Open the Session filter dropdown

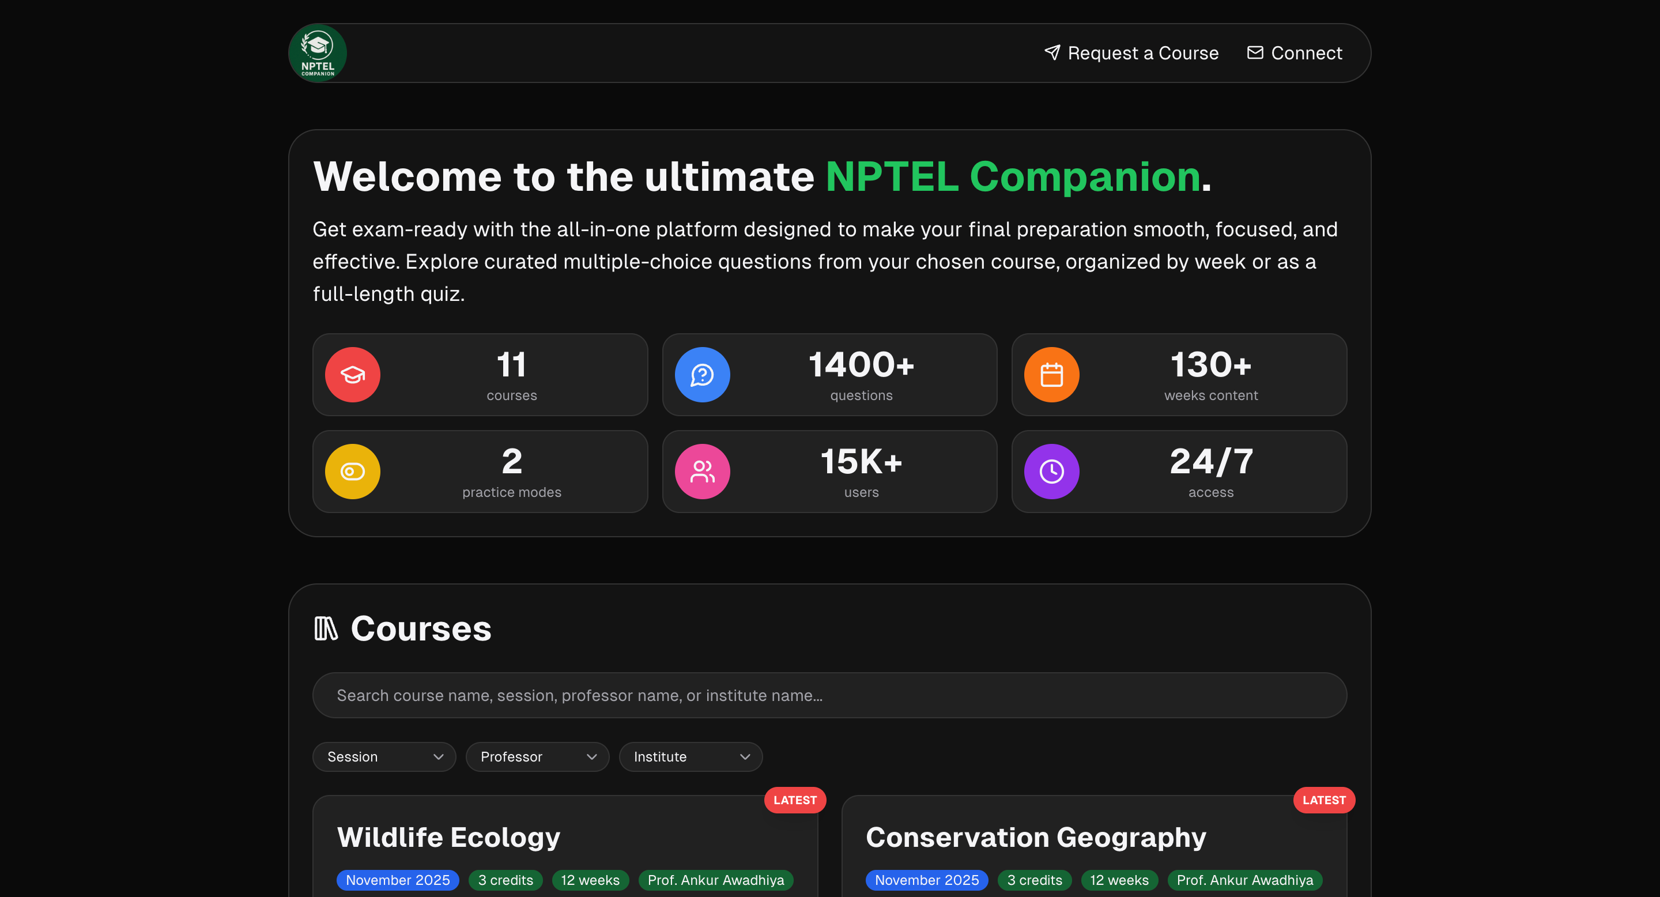[x=384, y=756]
